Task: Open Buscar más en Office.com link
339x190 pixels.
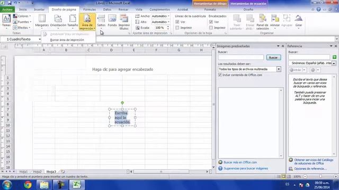Action: click(x=240, y=162)
